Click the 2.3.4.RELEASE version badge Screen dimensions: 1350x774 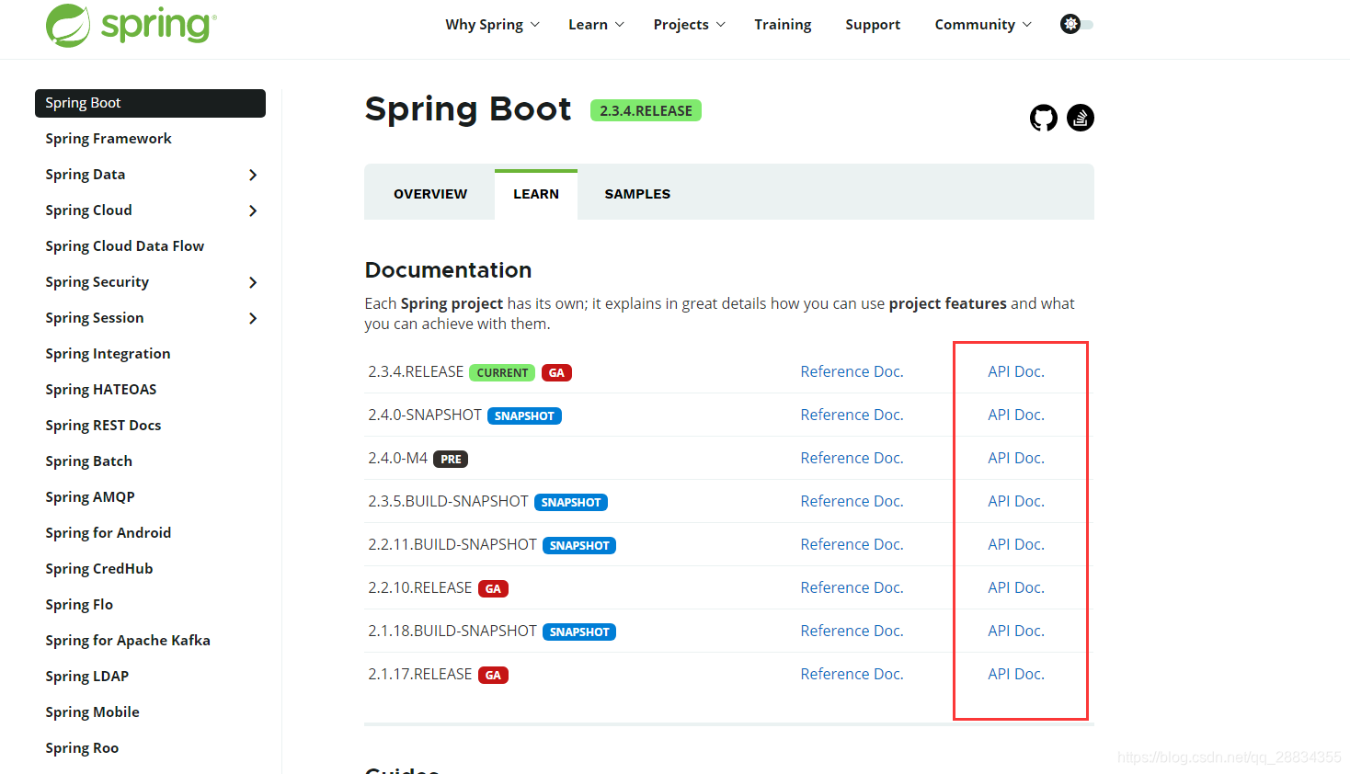pos(646,110)
